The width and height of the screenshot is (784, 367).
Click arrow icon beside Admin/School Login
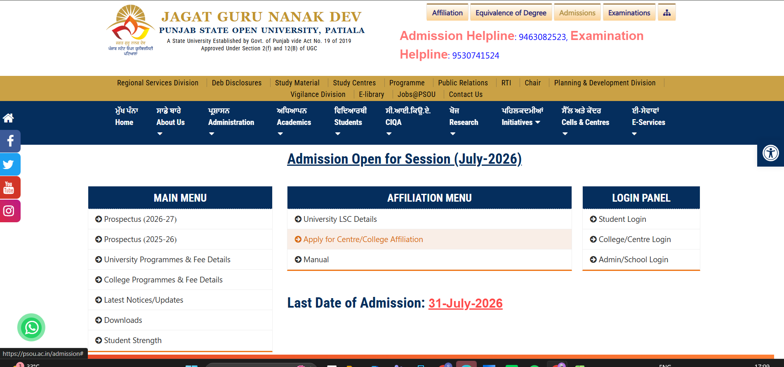click(x=593, y=260)
